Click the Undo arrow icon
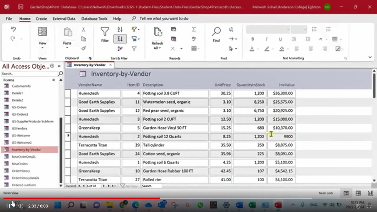This screenshot has width=377, height=212. tap(13, 29)
